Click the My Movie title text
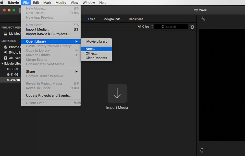Screen dimensions: 245x156 (x=200, y=10)
